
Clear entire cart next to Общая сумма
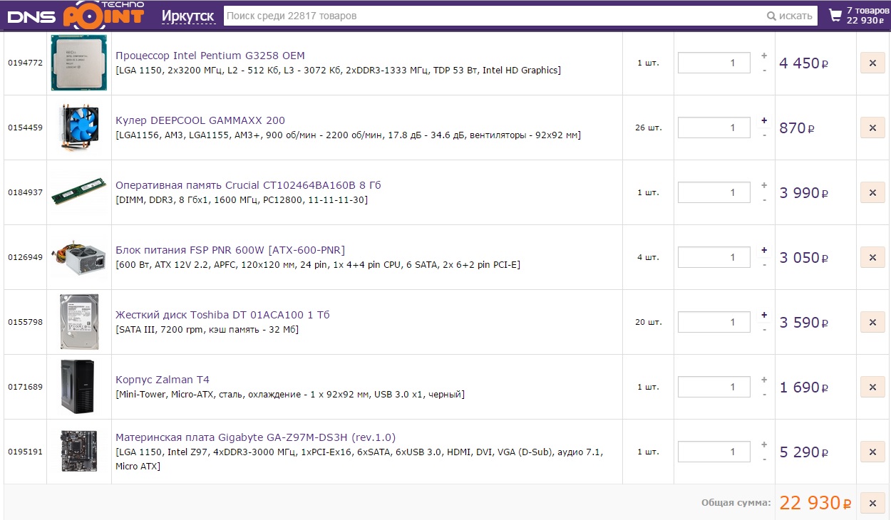pos(872,503)
